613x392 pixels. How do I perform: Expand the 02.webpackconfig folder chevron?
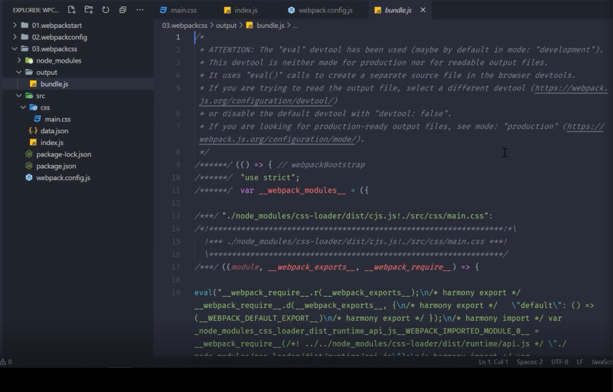14,37
